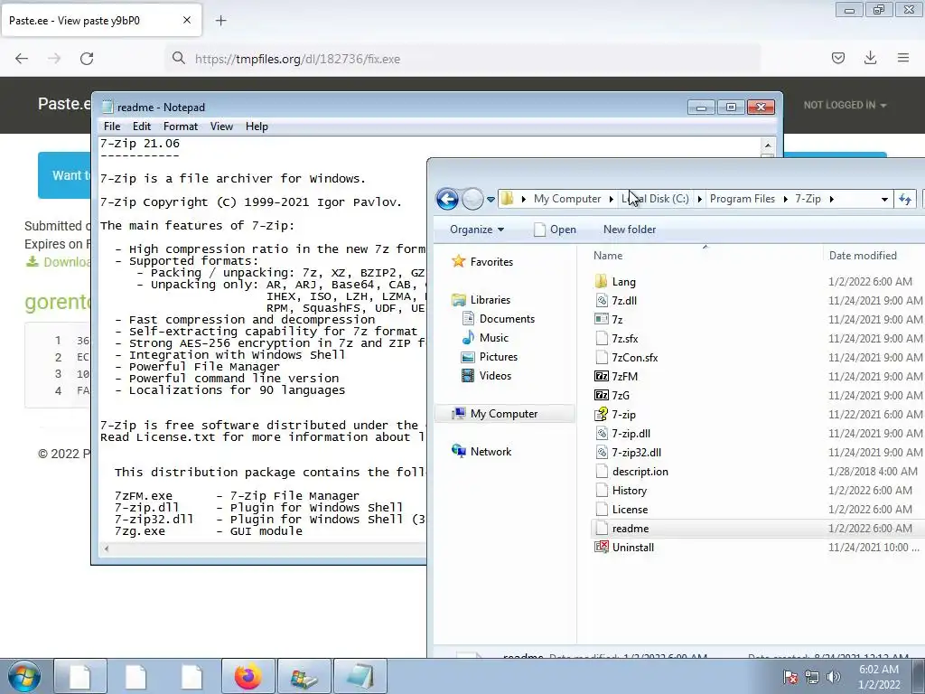The image size is (925, 694).
Task: Open Pictures library in navigation pane
Action: [x=499, y=356]
